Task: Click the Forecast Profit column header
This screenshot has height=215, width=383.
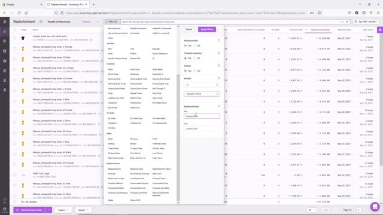Action: [x=296, y=30]
